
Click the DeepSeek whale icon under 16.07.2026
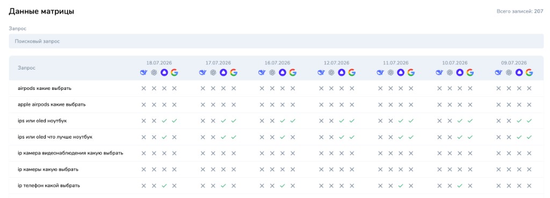click(262, 73)
